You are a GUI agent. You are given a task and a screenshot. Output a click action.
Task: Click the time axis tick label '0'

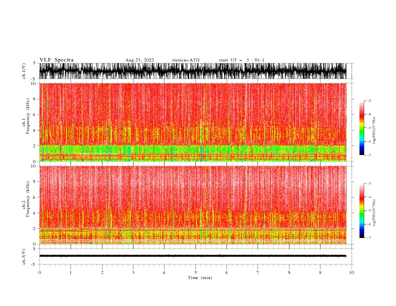pyautogui.click(x=39, y=272)
